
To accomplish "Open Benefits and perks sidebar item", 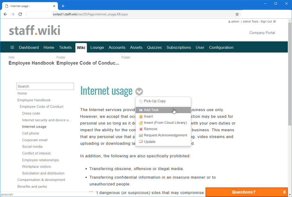I will pyautogui.click(x=32, y=186).
